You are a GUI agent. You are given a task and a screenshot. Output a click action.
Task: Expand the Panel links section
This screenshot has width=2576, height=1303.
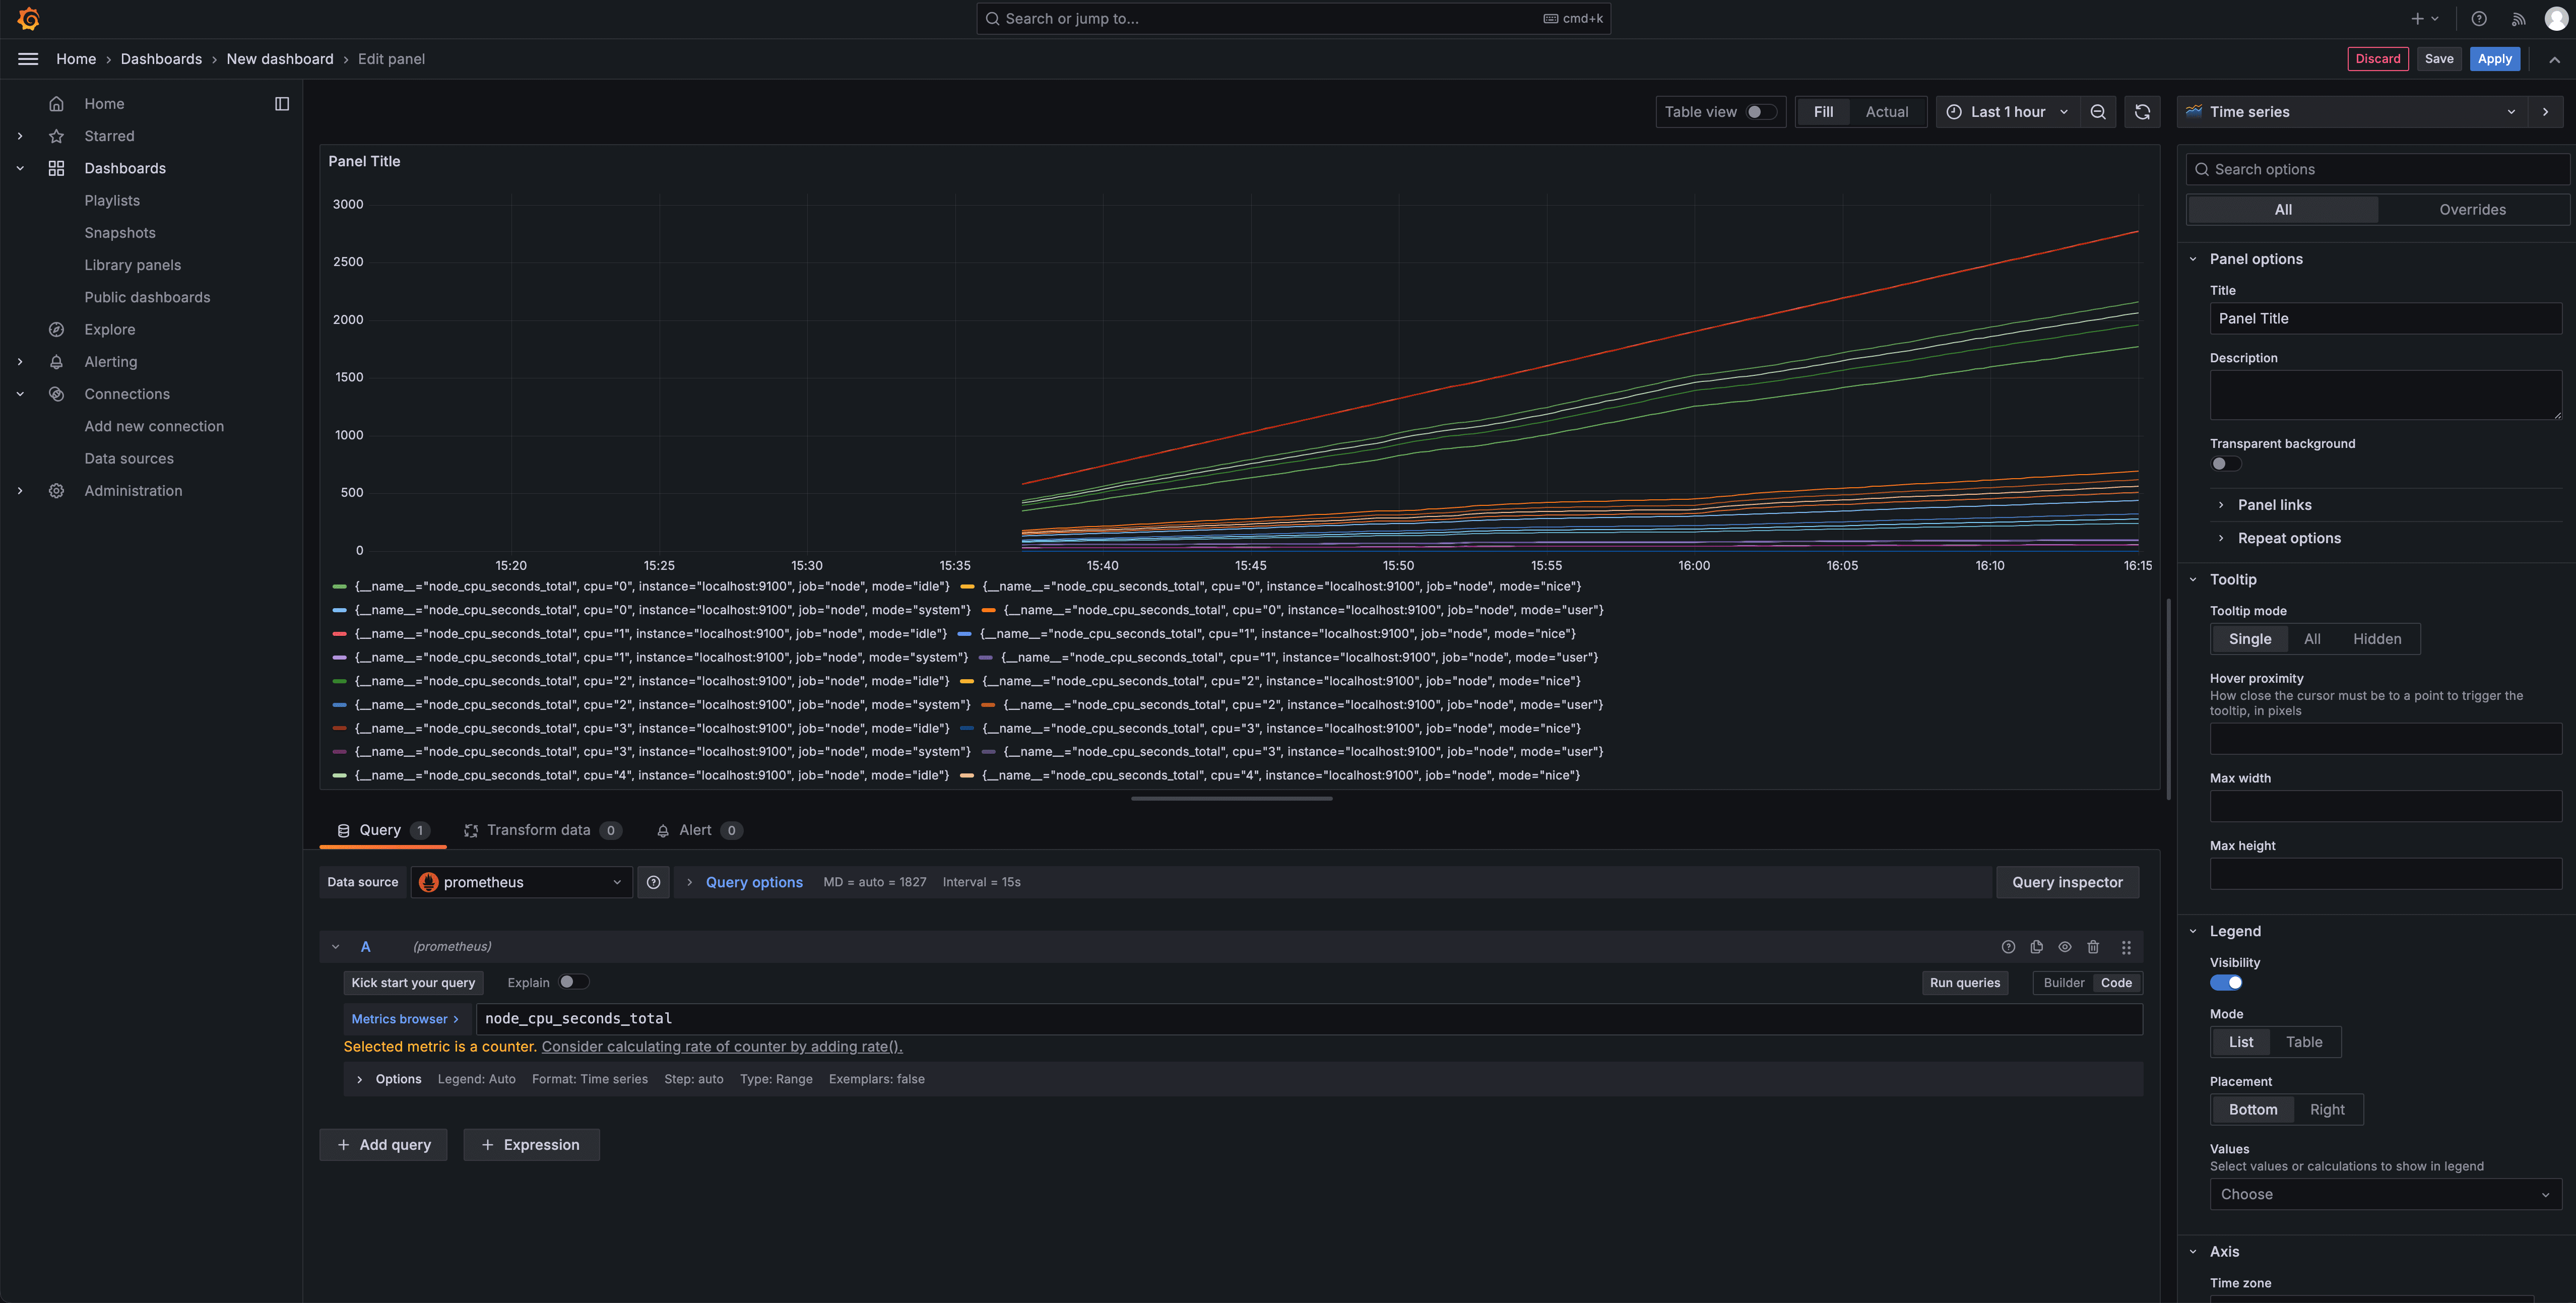point(2274,505)
